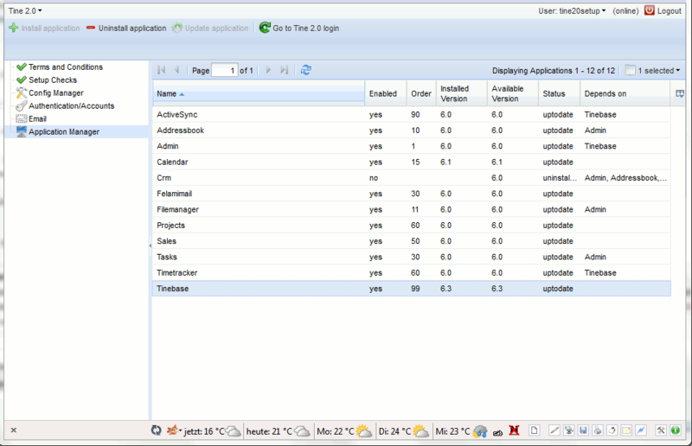Viewport: 692px width, 446px height.
Task: Open the User tine20setup dropdown
Action: click(x=572, y=11)
